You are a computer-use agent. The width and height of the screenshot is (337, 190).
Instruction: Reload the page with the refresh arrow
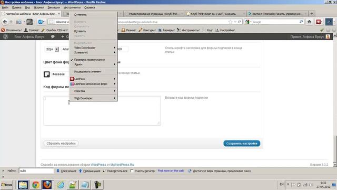[x=239, y=22]
